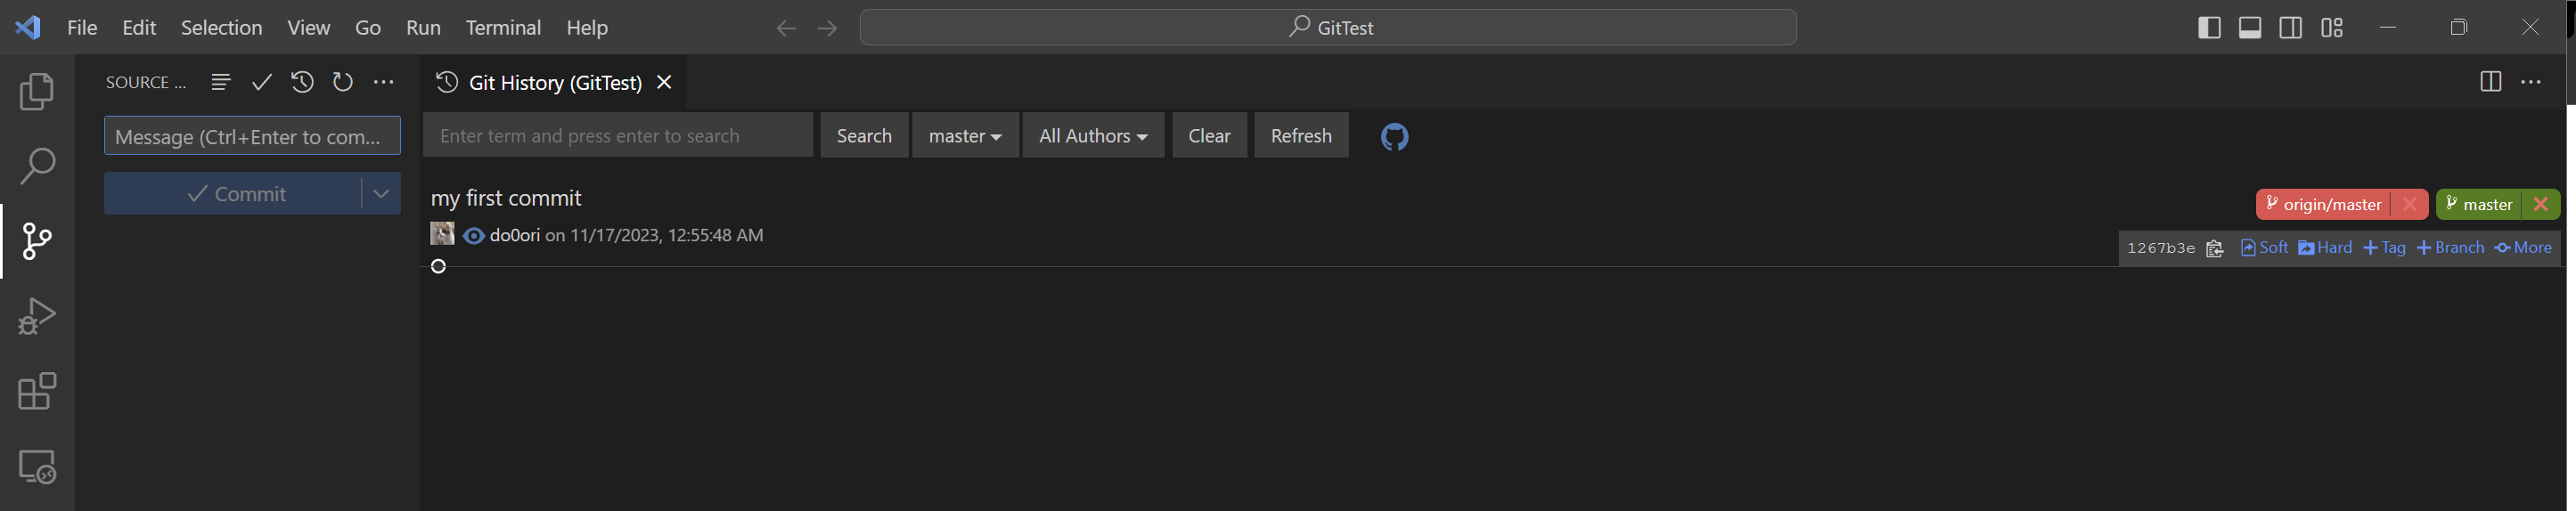Open the master branch dropdown

pyautogui.click(x=965, y=135)
